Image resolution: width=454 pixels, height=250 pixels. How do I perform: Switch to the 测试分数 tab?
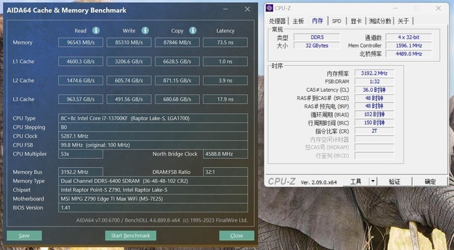[380, 21]
